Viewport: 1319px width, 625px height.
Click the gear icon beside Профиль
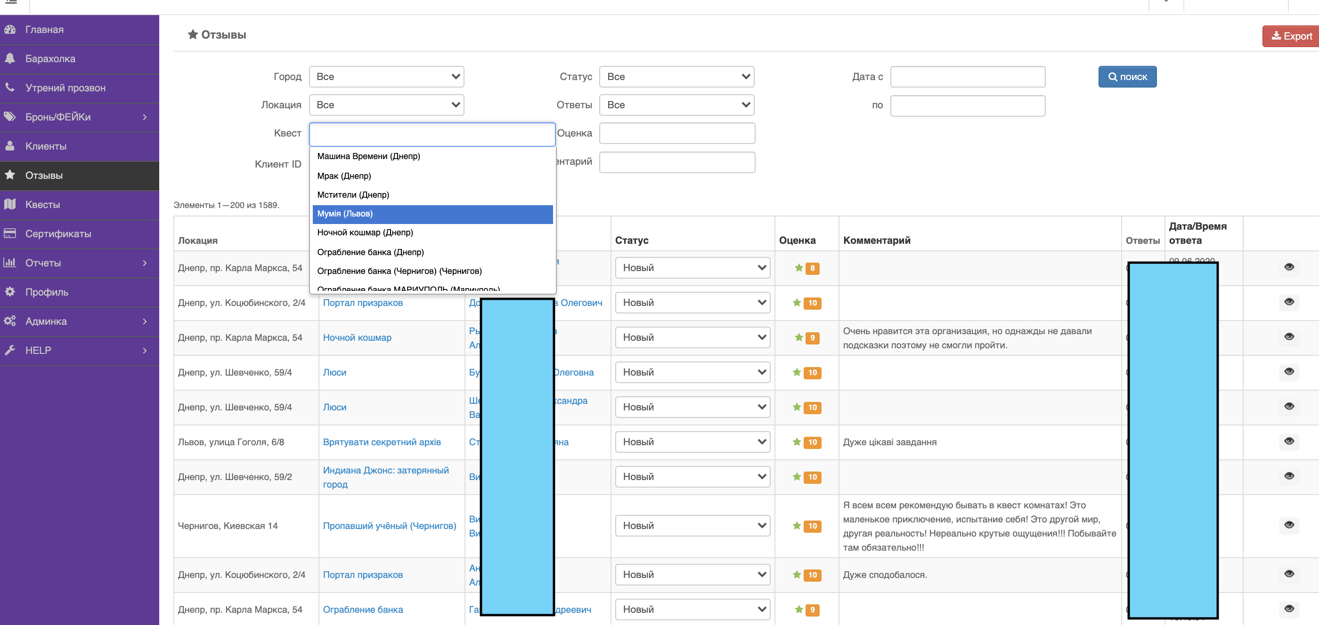pyautogui.click(x=10, y=291)
